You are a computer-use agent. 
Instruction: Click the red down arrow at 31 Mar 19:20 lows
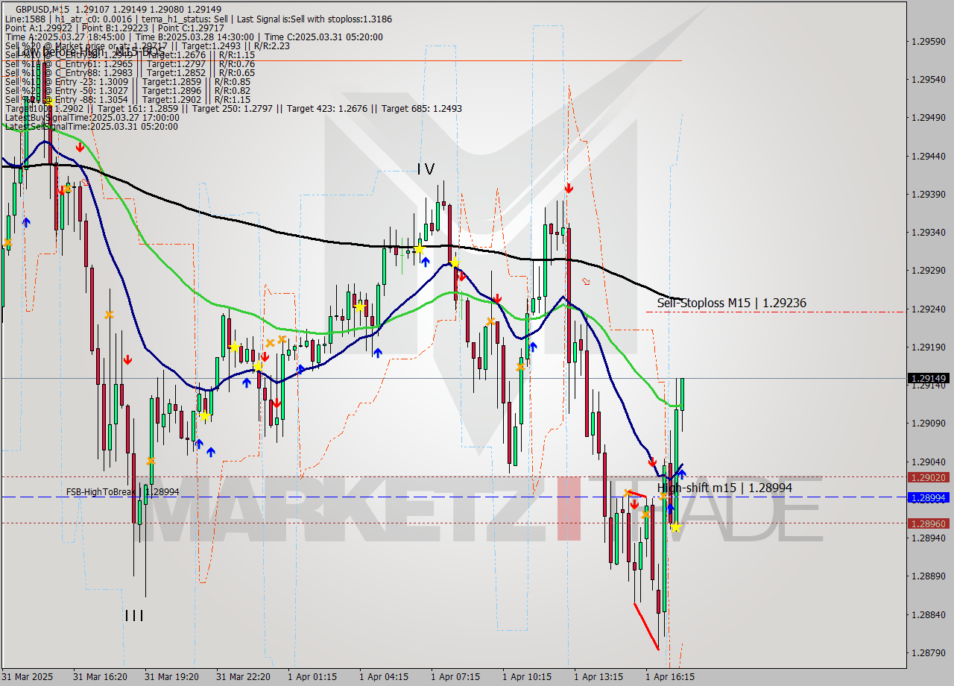(128, 359)
